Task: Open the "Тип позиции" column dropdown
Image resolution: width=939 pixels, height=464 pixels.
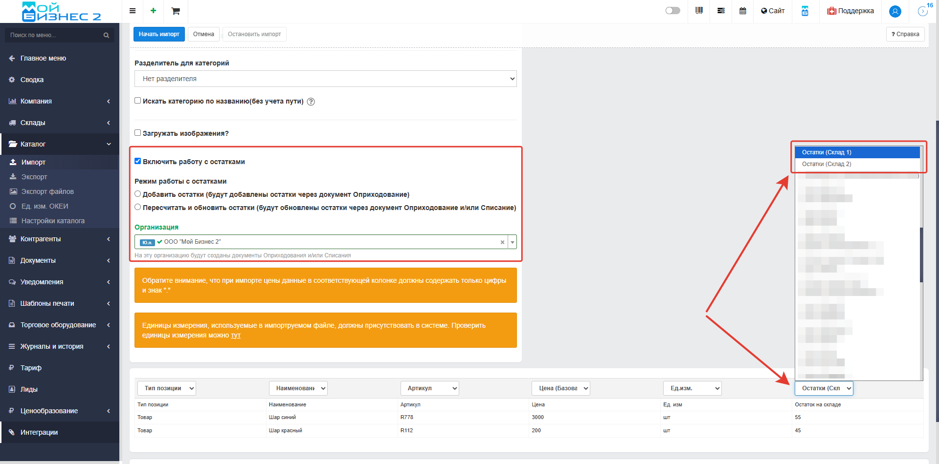Action: [x=166, y=388]
